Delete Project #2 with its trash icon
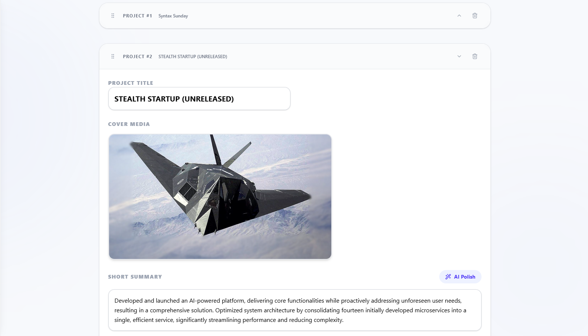 click(474, 56)
